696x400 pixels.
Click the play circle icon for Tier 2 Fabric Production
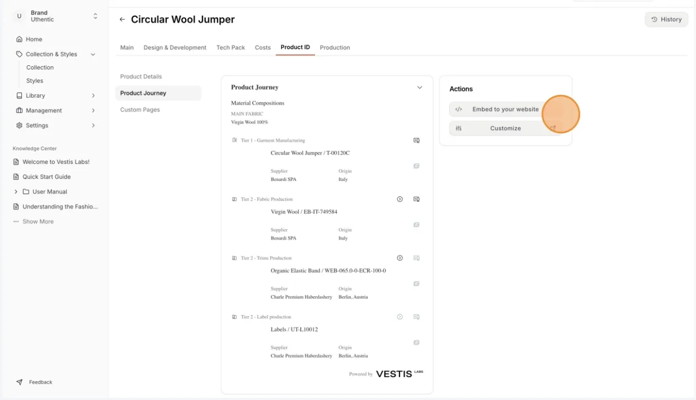(400, 199)
